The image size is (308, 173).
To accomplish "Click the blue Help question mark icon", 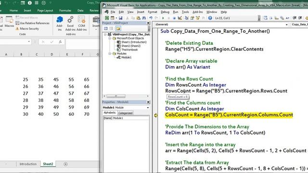I will 210,18.
